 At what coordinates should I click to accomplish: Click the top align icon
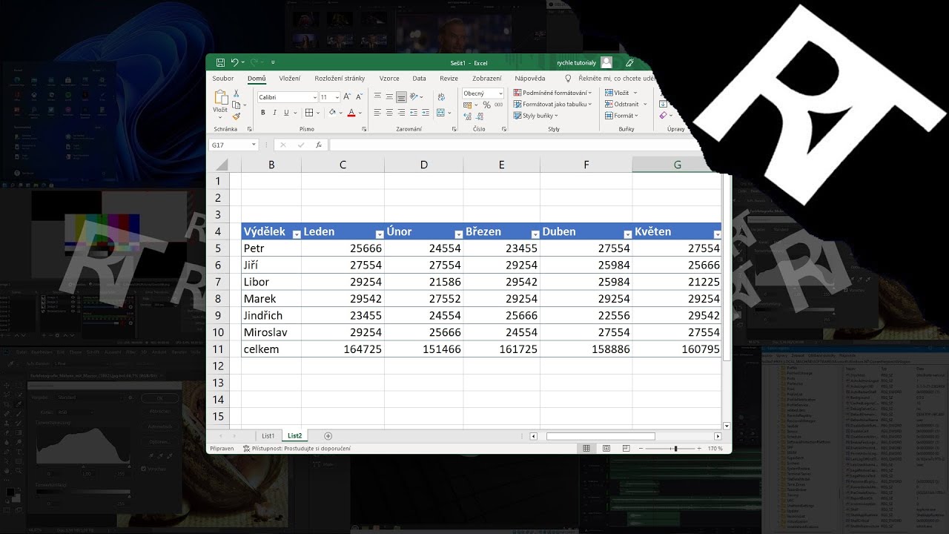377,96
